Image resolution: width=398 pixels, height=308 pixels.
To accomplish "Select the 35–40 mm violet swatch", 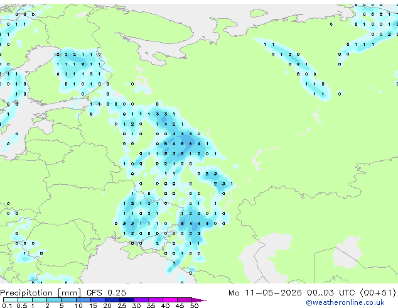I will 156,300.
